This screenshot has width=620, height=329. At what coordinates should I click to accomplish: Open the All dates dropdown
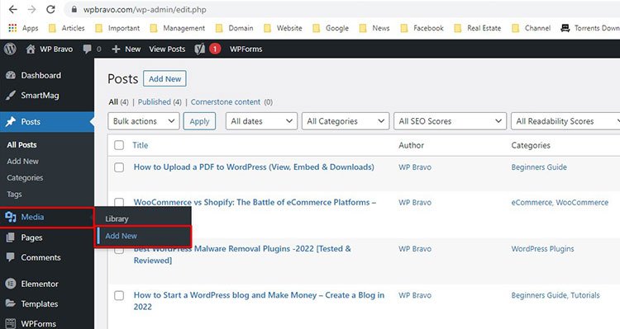pyautogui.click(x=261, y=121)
